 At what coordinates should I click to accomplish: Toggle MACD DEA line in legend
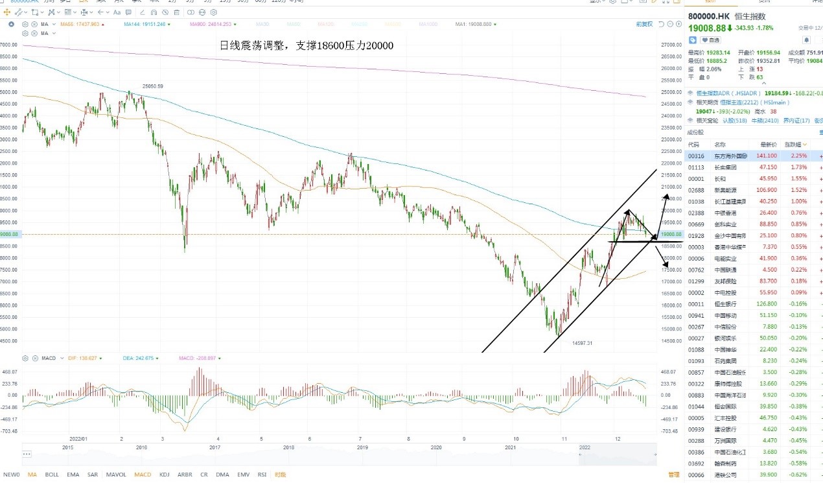141,358
